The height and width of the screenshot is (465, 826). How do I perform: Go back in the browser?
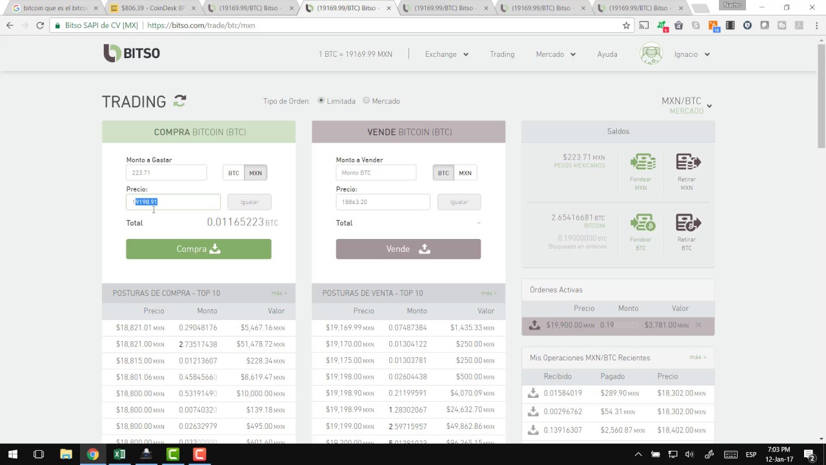tap(10, 25)
